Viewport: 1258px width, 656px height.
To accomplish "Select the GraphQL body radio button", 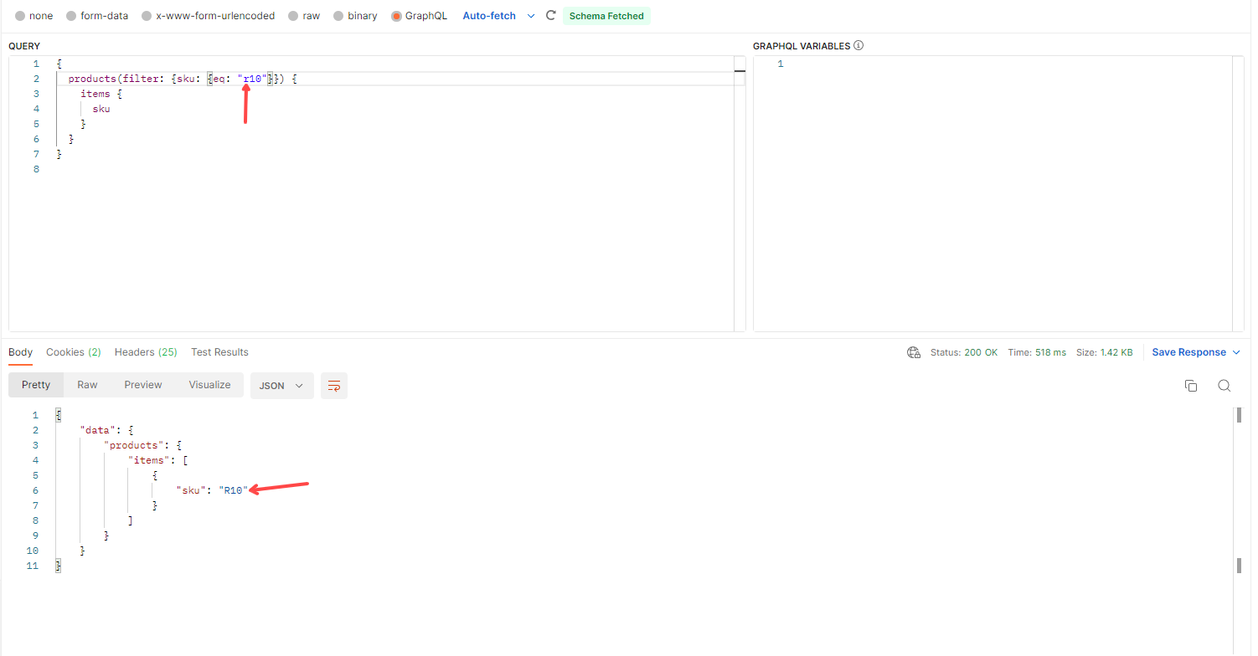I will tap(396, 16).
